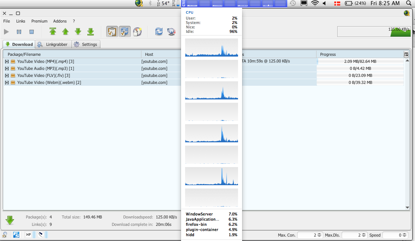Click the premium status icon in bottom bar

point(5,235)
